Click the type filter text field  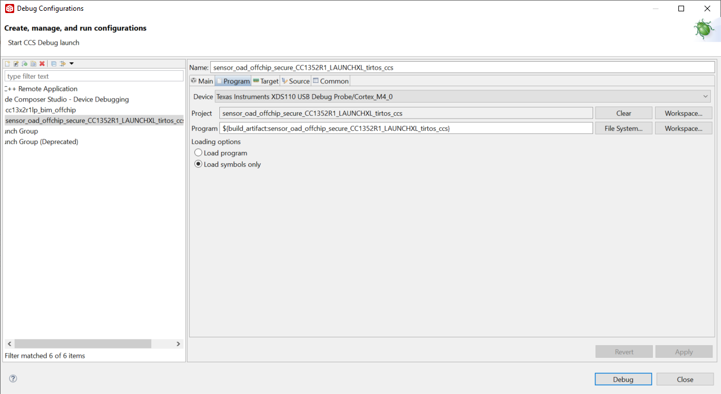tap(94, 76)
